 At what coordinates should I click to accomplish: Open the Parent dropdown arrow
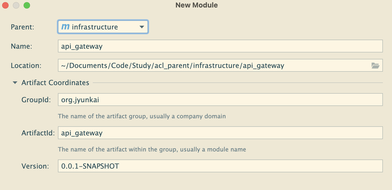[142, 27]
